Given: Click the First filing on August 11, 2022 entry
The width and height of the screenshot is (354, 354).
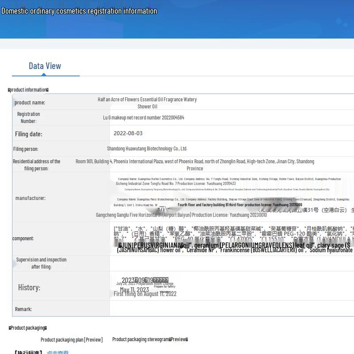Looking at the screenshot, I should point(145,294).
